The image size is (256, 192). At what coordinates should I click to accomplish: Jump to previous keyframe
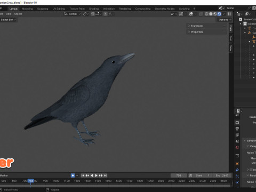click(x=87, y=175)
